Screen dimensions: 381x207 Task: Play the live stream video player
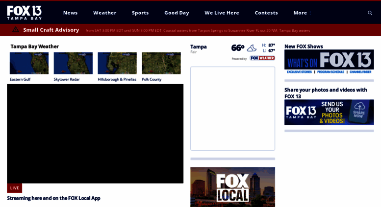(95, 134)
